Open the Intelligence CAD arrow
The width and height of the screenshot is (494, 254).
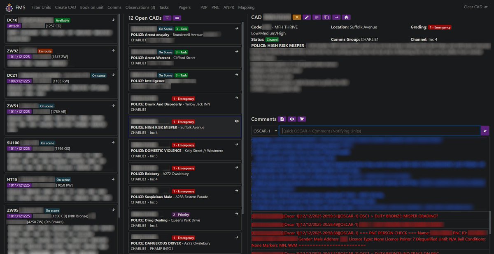[x=237, y=75]
